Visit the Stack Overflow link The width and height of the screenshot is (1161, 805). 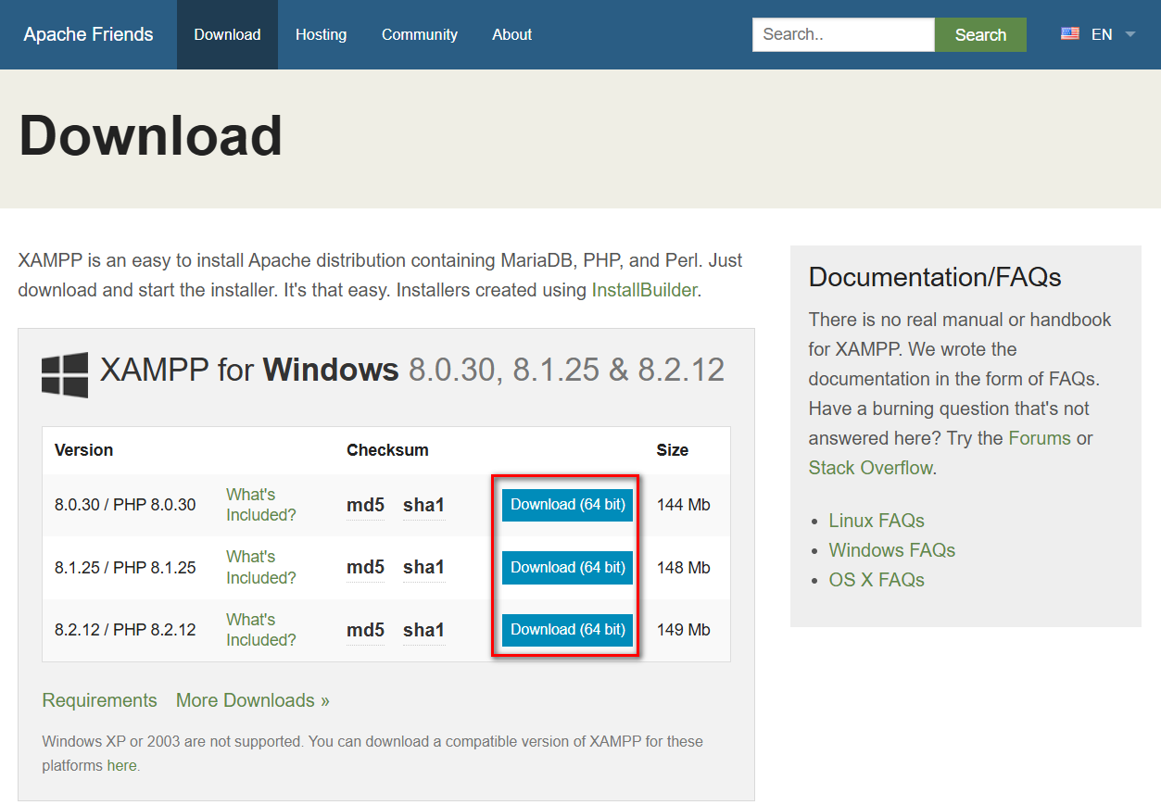[870, 468]
